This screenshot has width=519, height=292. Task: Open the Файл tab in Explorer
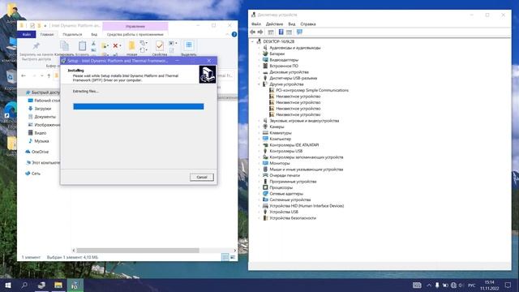[27, 34]
